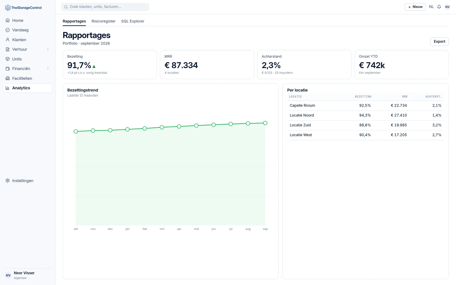Image resolution: width=456 pixels, height=285 pixels.
Task: Open Vandaag via its checkmark icon
Action: [8, 30]
